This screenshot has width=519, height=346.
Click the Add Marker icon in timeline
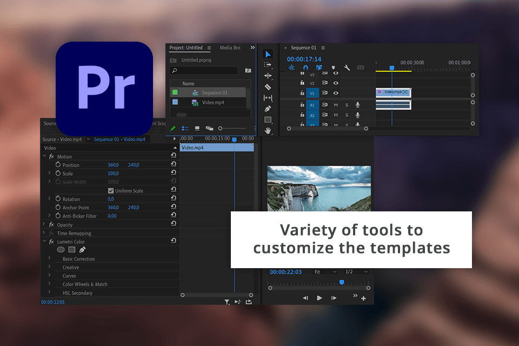pyautogui.click(x=333, y=68)
